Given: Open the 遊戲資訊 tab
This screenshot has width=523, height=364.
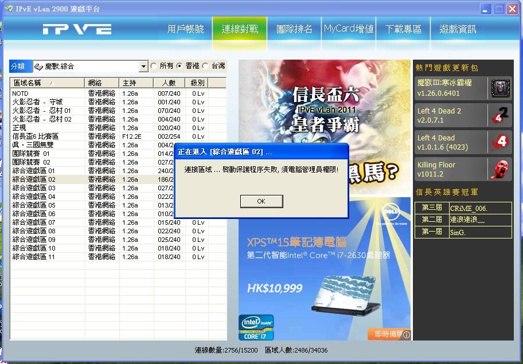Looking at the screenshot, I should pos(458,29).
